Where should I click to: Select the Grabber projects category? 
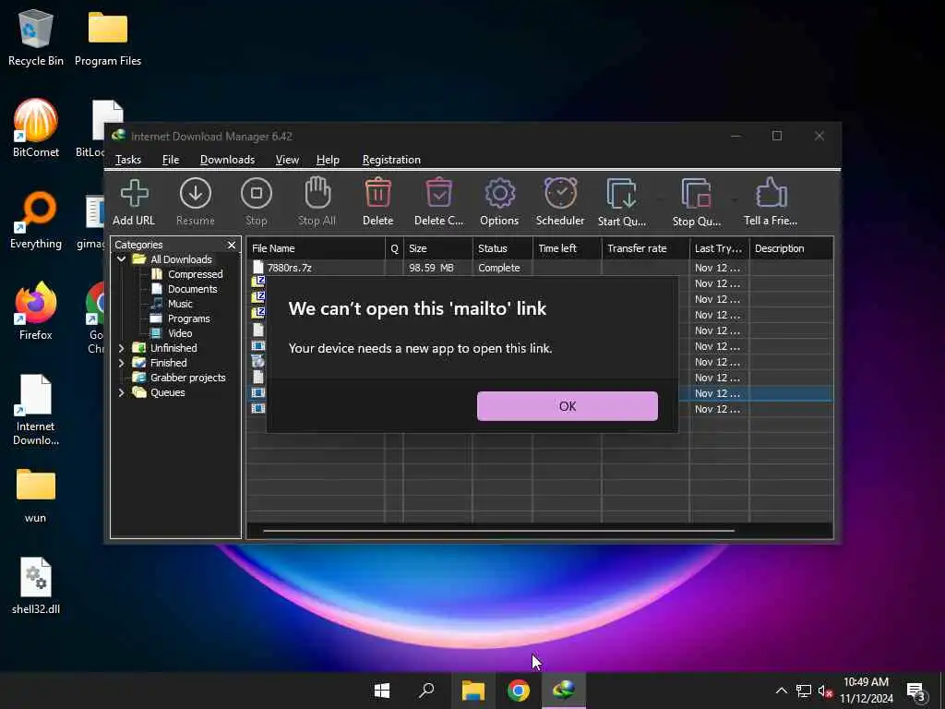(x=187, y=378)
